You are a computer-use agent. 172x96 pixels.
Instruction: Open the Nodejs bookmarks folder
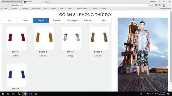[102, 9]
